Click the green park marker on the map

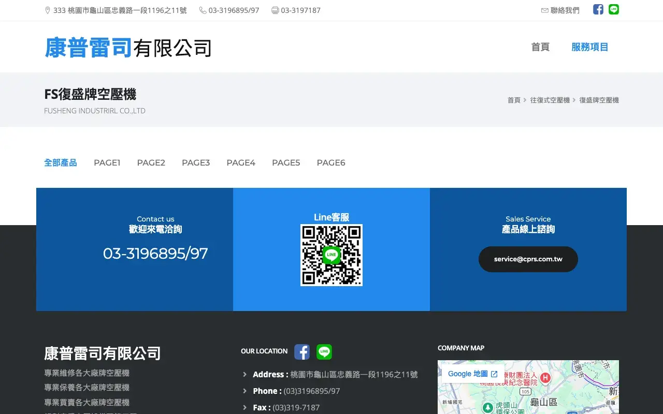[x=487, y=408]
